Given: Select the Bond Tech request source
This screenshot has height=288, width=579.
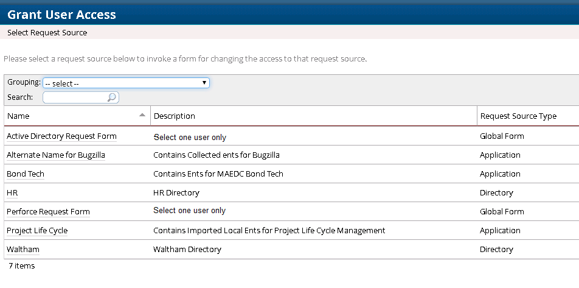Looking at the screenshot, I should 26,174.
